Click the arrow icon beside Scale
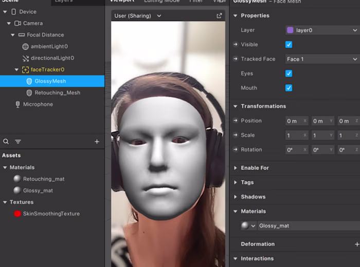Screen dimensions: 360x267 point(236,135)
